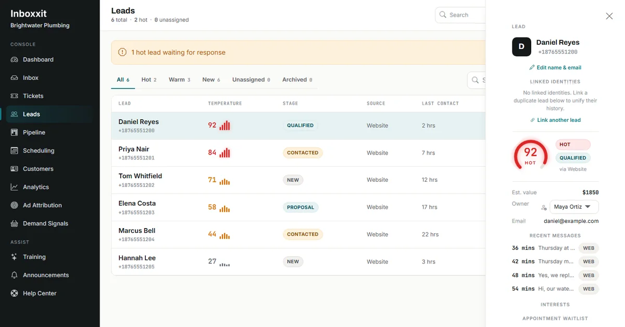This screenshot has width=625, height=327.
Task: Click Edit name & email link
Action: click(555, 67)
